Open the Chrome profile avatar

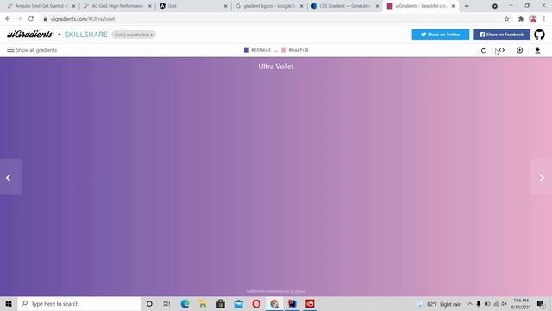pyautogui.click(x=533, y=19)
